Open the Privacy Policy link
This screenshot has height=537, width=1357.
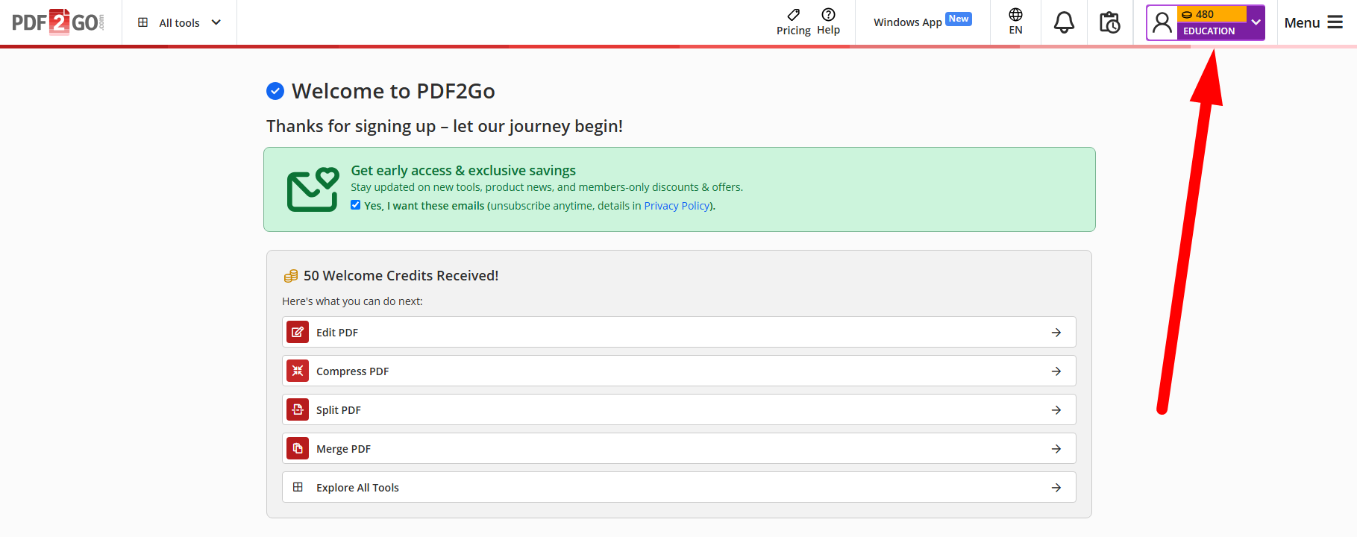(677, 206)
